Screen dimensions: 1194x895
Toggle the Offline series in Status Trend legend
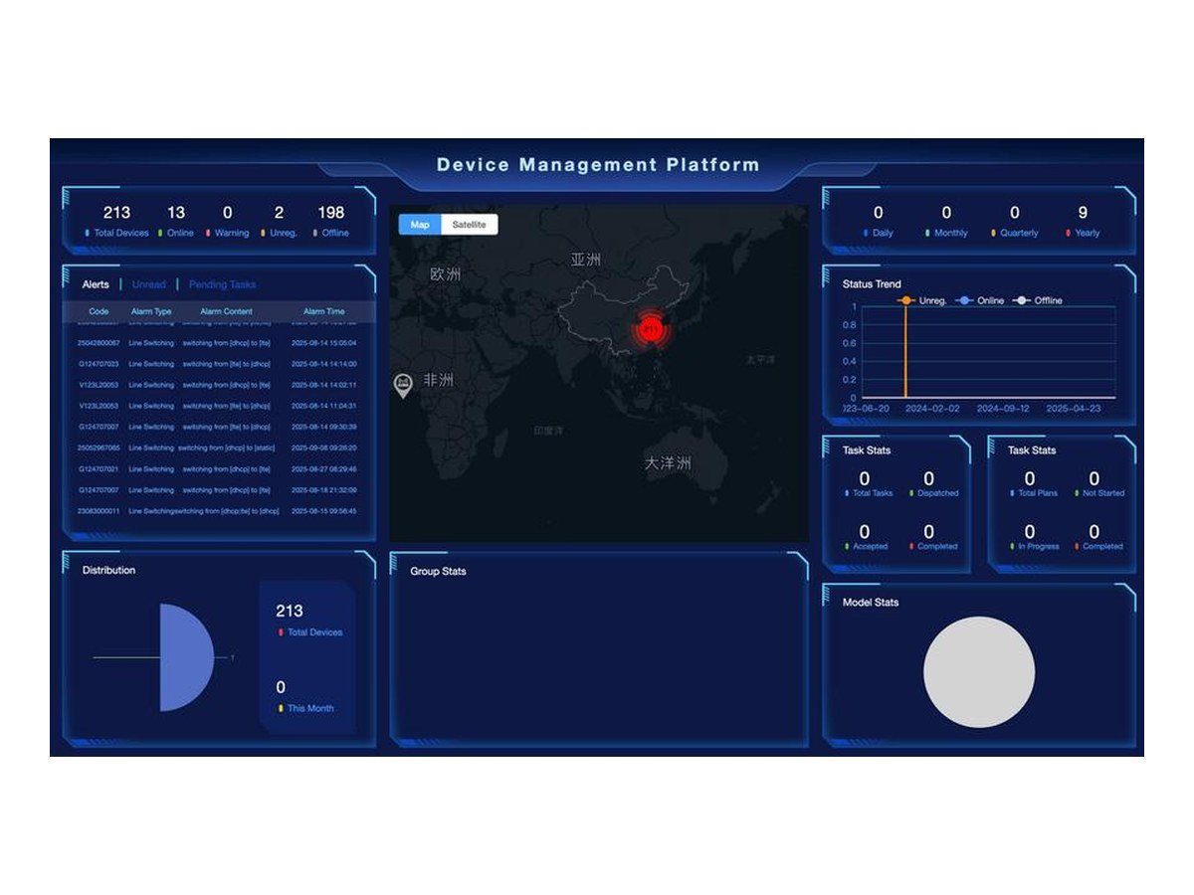(x=1038, y=300)
